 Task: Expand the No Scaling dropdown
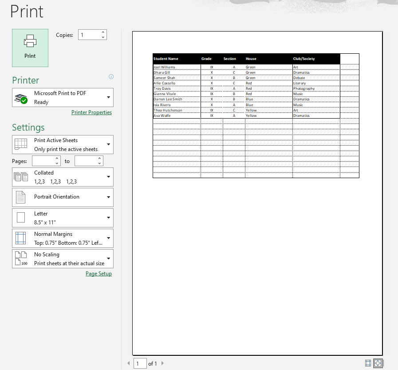[x=63, y=259]
